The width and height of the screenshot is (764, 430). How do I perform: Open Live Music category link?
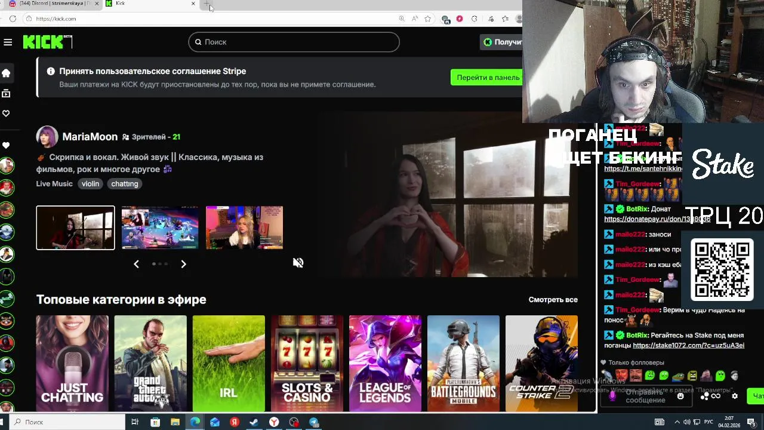54,184
